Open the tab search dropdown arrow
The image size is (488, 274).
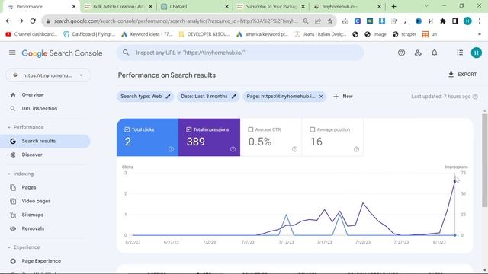tap(427, 6)
